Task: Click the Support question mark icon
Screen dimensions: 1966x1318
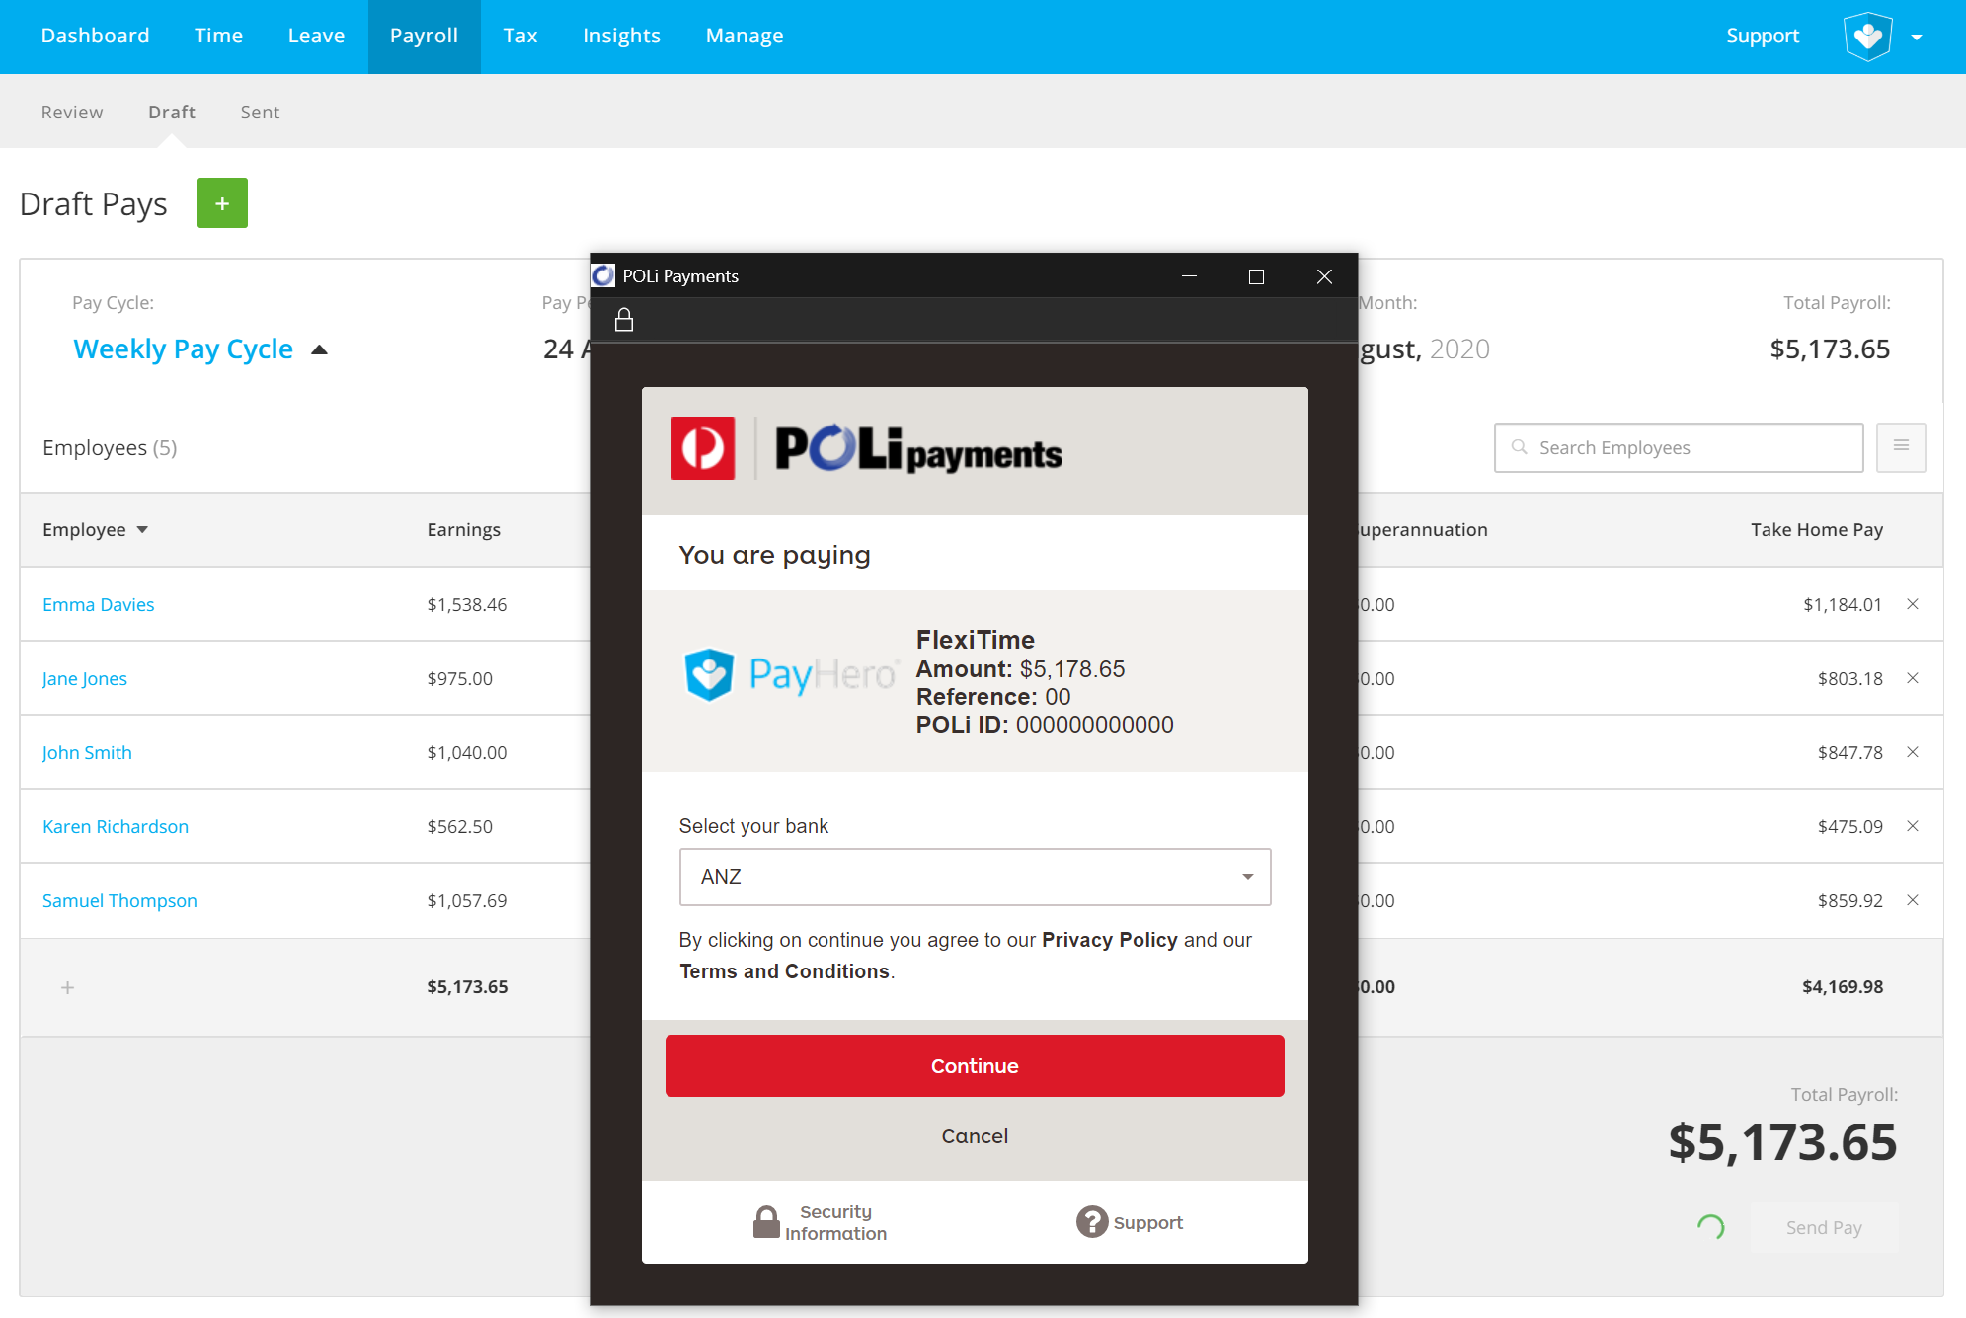Action: pos(1092,1222)
